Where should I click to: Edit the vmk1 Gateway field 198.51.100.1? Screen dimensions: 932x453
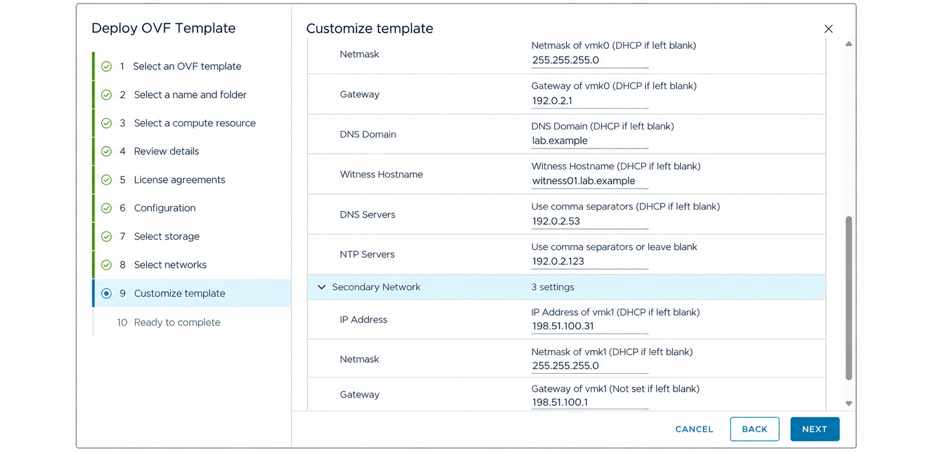pyautogui.click(x=590, y=403)
